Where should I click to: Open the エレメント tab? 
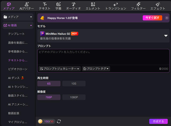tap(93, 6)
